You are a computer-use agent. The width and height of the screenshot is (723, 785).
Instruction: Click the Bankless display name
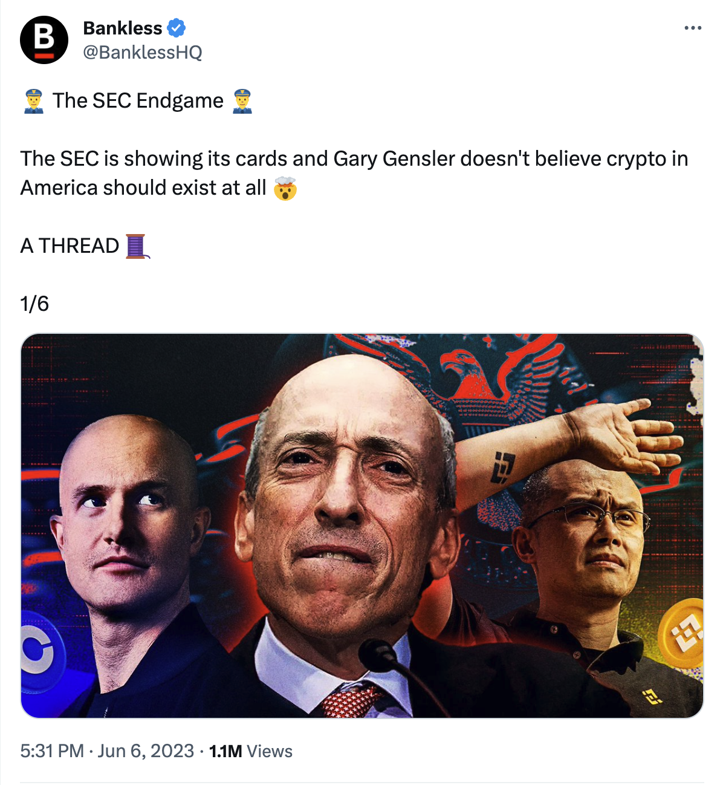coord(122,28)
